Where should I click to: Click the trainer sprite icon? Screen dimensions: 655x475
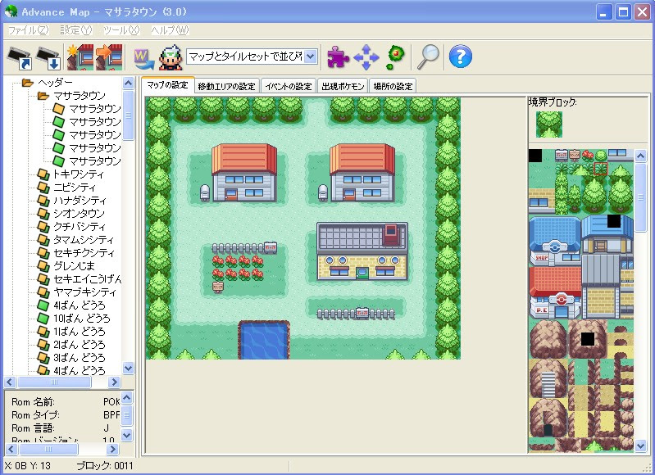click(171, 57)
